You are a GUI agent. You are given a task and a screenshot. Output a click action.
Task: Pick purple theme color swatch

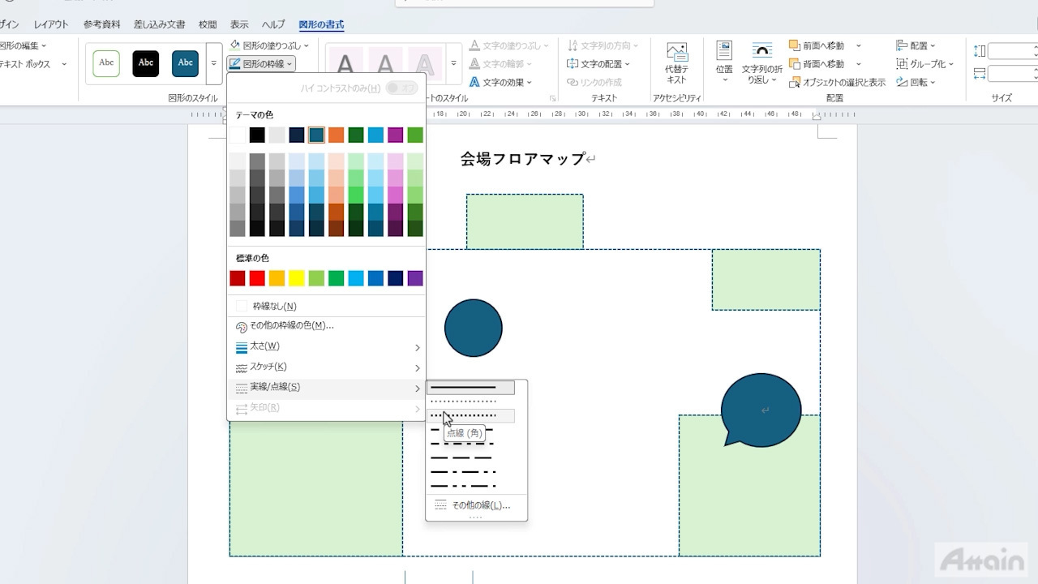[396, 135]
